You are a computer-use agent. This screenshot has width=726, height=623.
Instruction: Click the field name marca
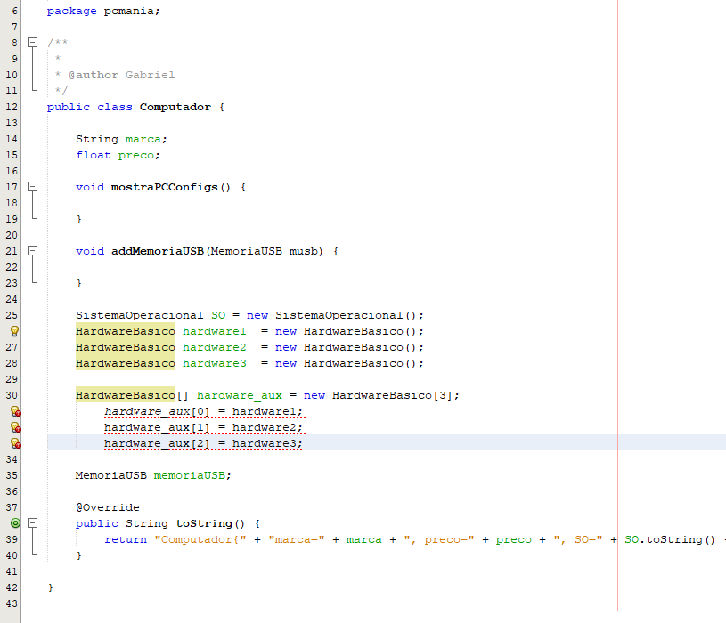pos(143,139)
